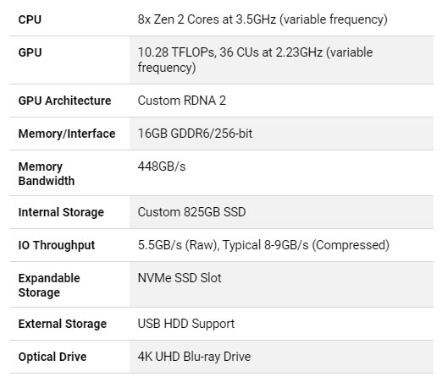Select the NVMe SSD Slot value
The image size is (442, 382).
click(180, 278)
